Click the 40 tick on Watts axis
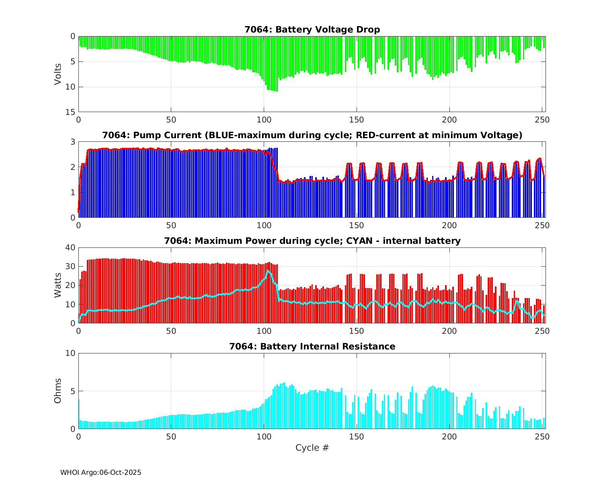The image size is (603, 482). pos(70,247)
